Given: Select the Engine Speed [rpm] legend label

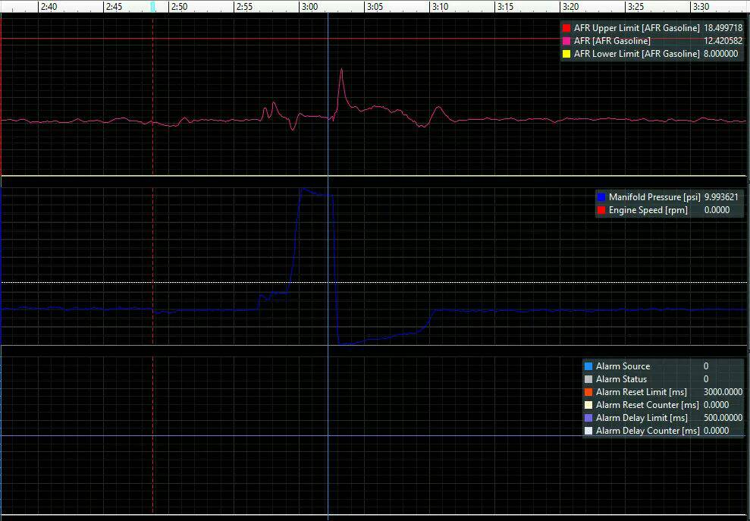Looking at the screenshot, I should coord(648,210).
